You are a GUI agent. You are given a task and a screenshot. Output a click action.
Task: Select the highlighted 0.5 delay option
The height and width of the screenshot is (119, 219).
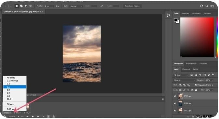[x=15, y=87]
